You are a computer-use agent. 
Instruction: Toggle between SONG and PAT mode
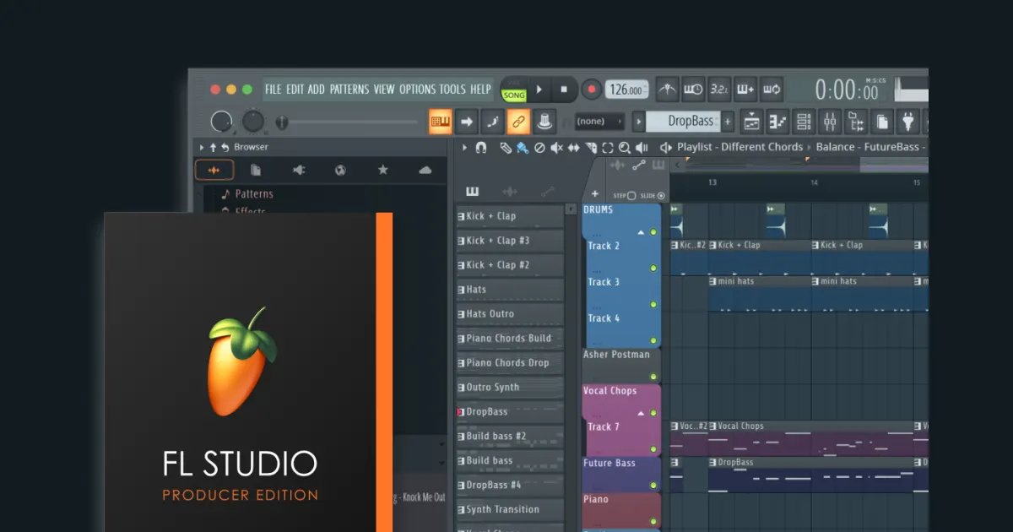[513, 90]
